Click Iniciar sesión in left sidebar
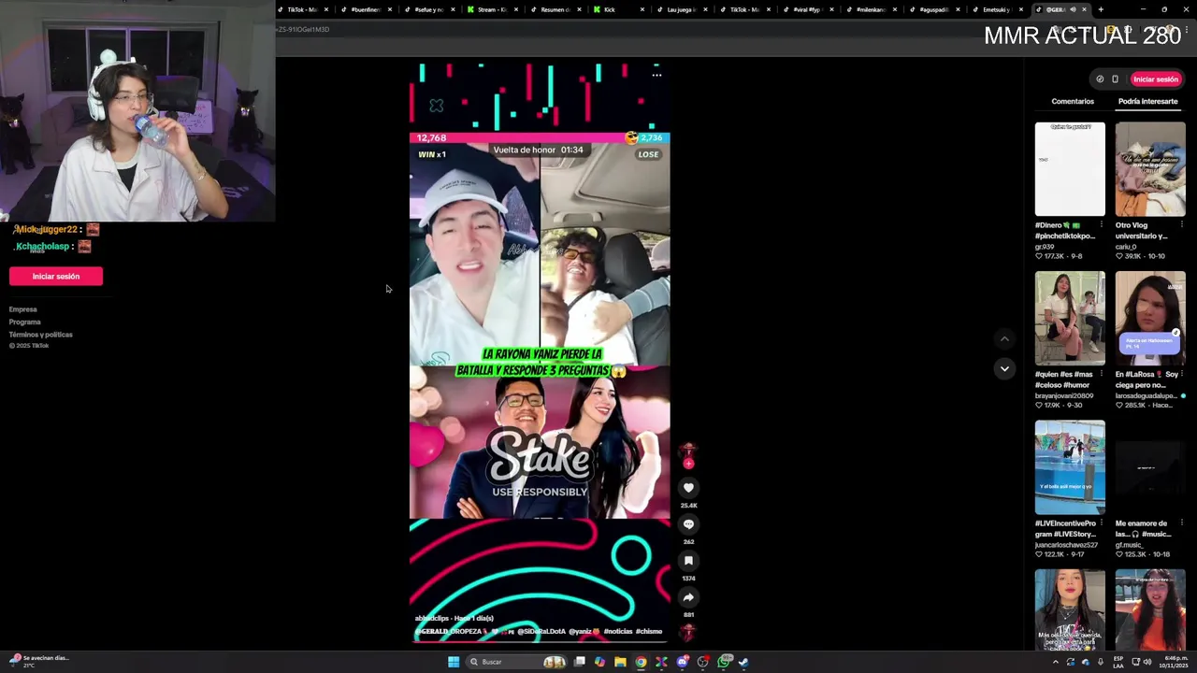1197x673 pixels. coord(56,276)
